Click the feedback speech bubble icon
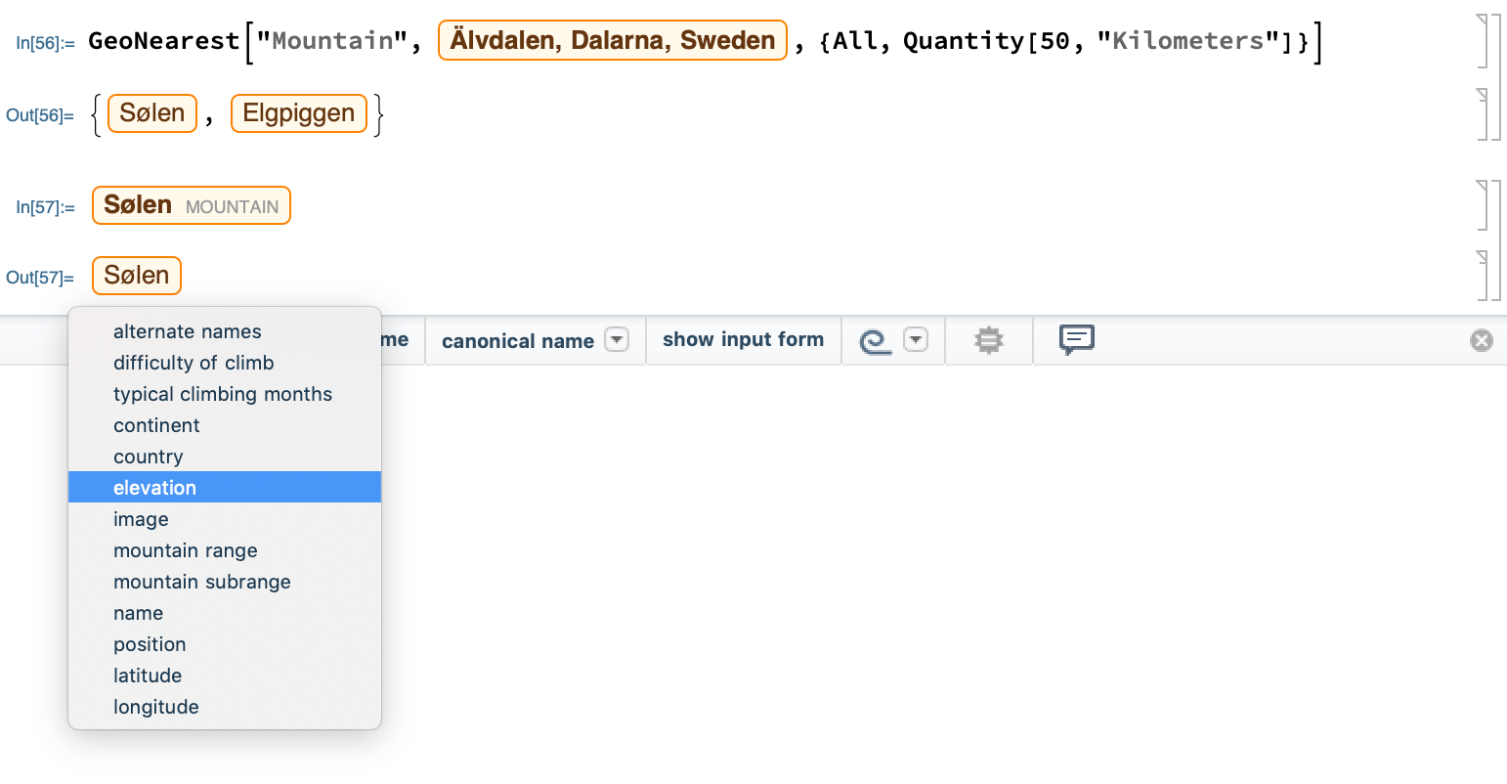The height and width of the screenshot is (784, 1507). click(x=1077, y=339)
